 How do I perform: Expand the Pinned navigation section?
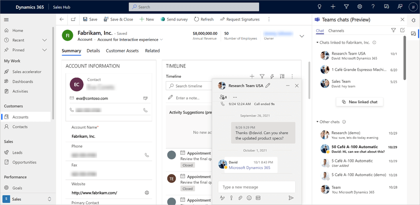45,50
